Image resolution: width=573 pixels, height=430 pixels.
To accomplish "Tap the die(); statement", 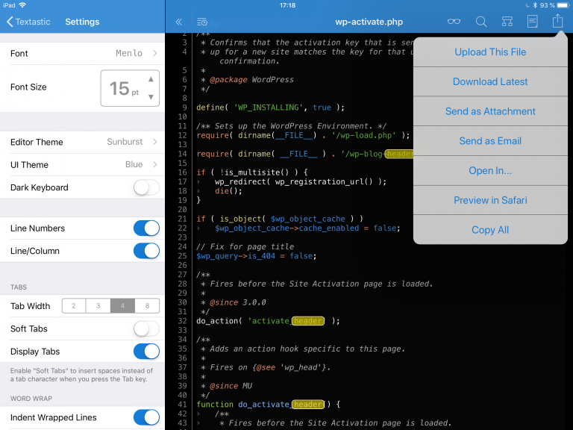I will (x=228, y=191).
